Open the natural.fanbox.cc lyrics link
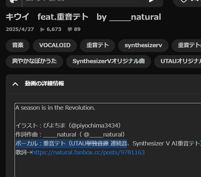 (x=88, y=152)
